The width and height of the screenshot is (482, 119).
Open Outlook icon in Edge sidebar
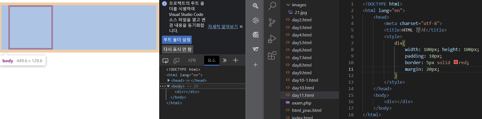(x=255, y=35)
